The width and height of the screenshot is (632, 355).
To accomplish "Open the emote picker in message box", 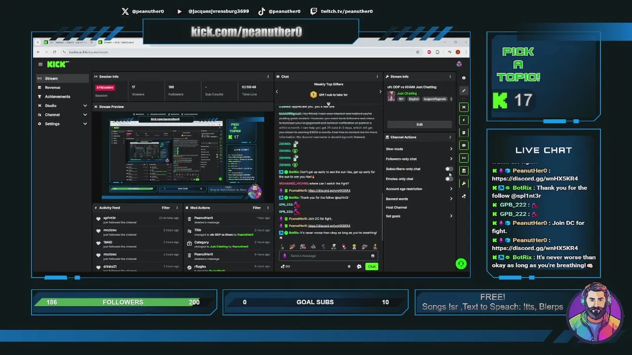I will (x=373, y=255).
